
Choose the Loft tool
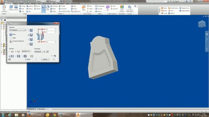pos(22,9)
